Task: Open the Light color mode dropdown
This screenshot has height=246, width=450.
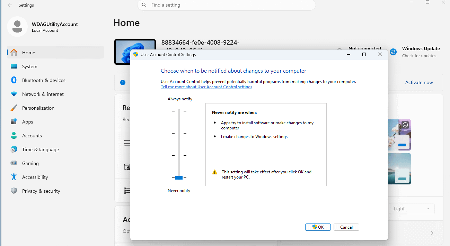Action: [x=412, y=209]
